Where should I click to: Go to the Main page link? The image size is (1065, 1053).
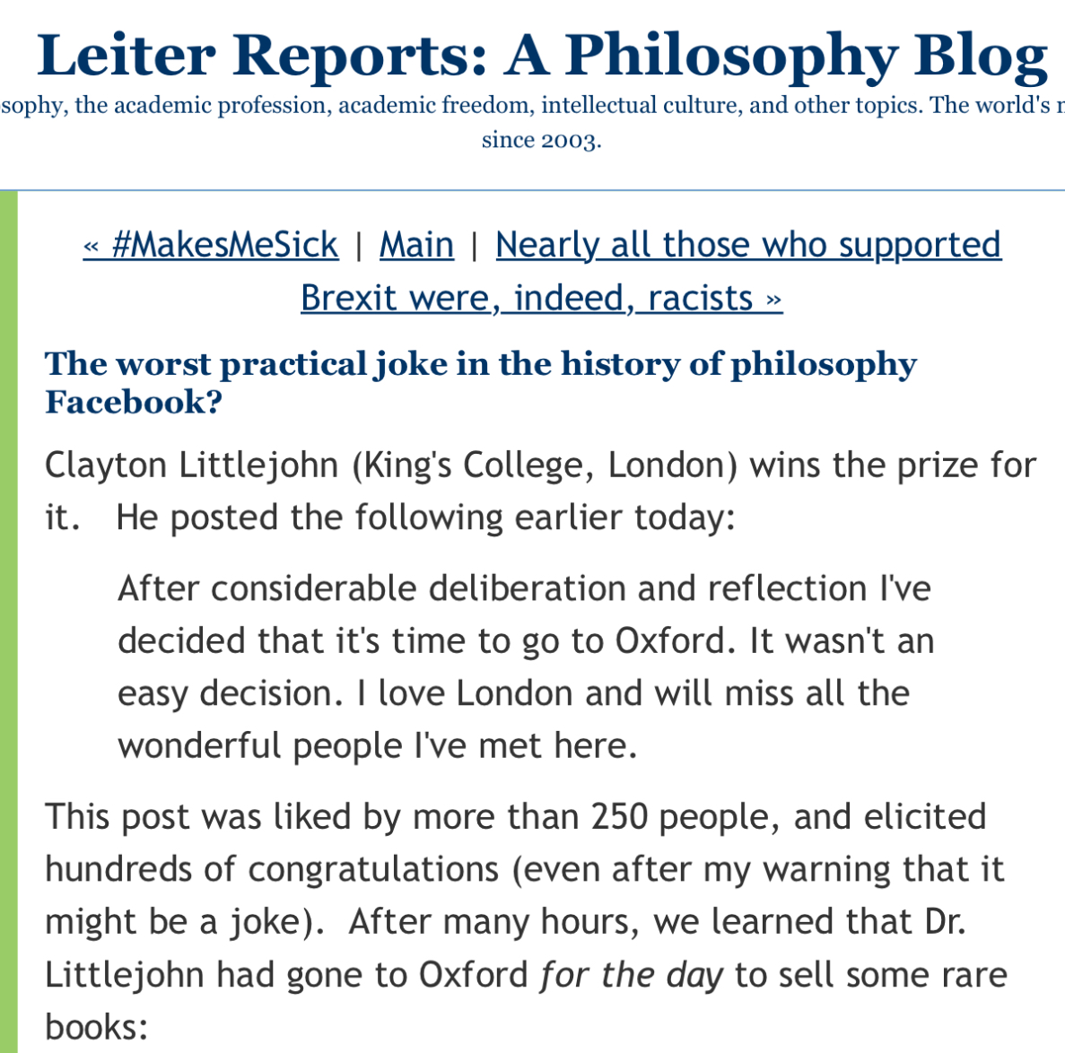[416, 245]
